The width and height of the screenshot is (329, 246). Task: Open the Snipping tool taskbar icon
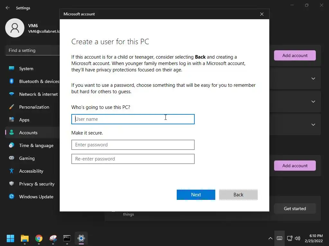(x=53, y=238)
